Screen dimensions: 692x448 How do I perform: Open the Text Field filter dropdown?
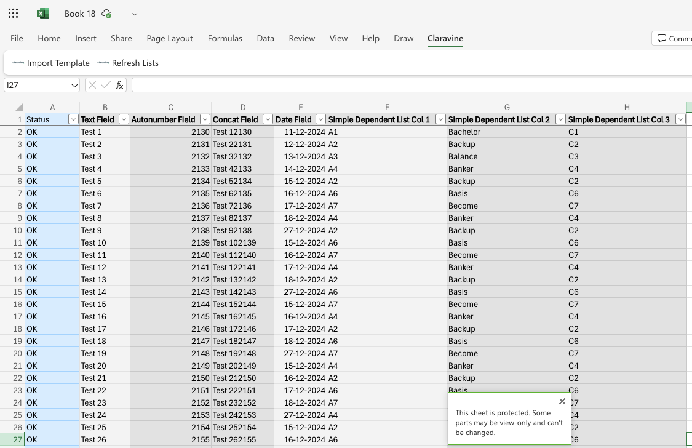[x=124, y=119]
